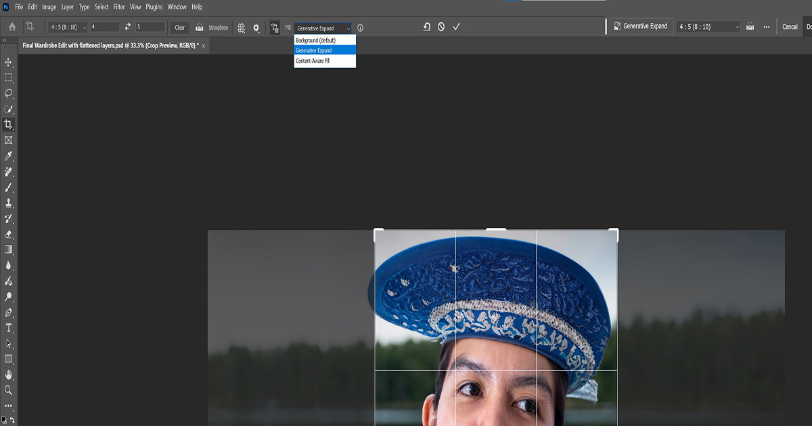The width and height of the screenshot is (812, 426).
Task: Choose the Zoom tool
Action: coord(9,390)
